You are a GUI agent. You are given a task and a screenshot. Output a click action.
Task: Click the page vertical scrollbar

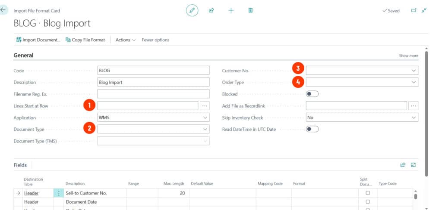coord(426,114)
